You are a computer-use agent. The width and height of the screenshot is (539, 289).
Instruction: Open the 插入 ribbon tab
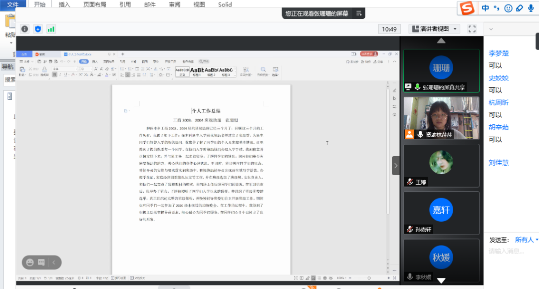[64, 4]
